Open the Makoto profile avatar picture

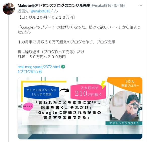coord(9,9)
